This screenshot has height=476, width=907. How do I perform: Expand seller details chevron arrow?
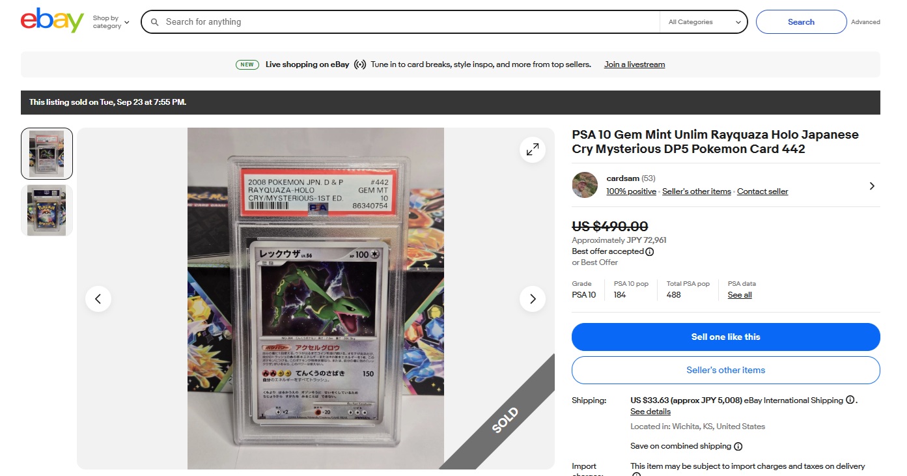pyautogui.click(x=872, y=186)
